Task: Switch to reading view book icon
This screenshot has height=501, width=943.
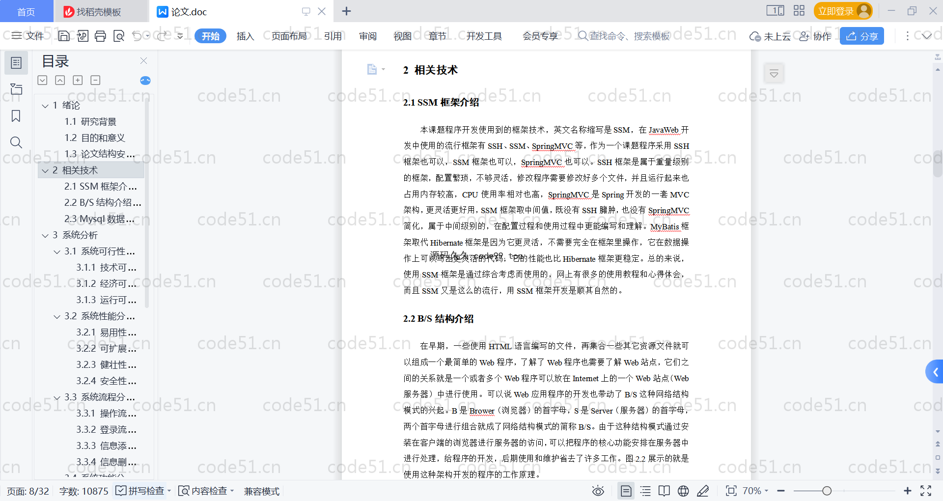Action: click(664, 491)
